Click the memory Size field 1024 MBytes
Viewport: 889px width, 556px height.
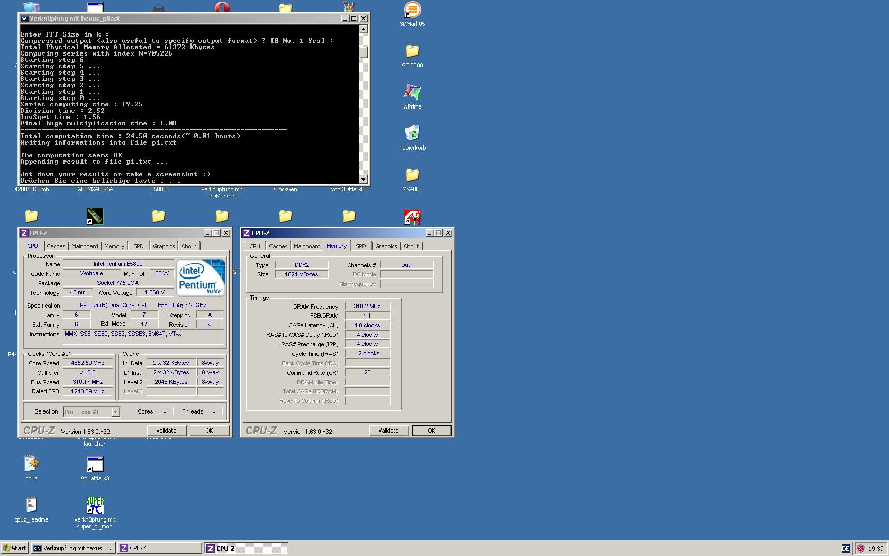pos(302,275)
